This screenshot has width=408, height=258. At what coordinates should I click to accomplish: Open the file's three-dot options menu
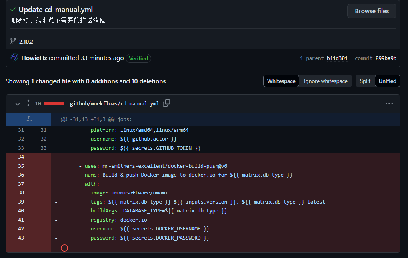[x=389, y=104]
